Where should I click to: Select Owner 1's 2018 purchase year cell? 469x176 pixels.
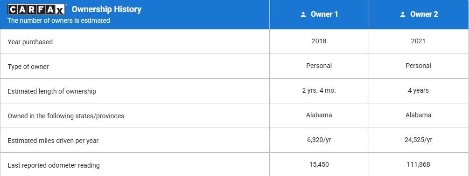[319, 41]
